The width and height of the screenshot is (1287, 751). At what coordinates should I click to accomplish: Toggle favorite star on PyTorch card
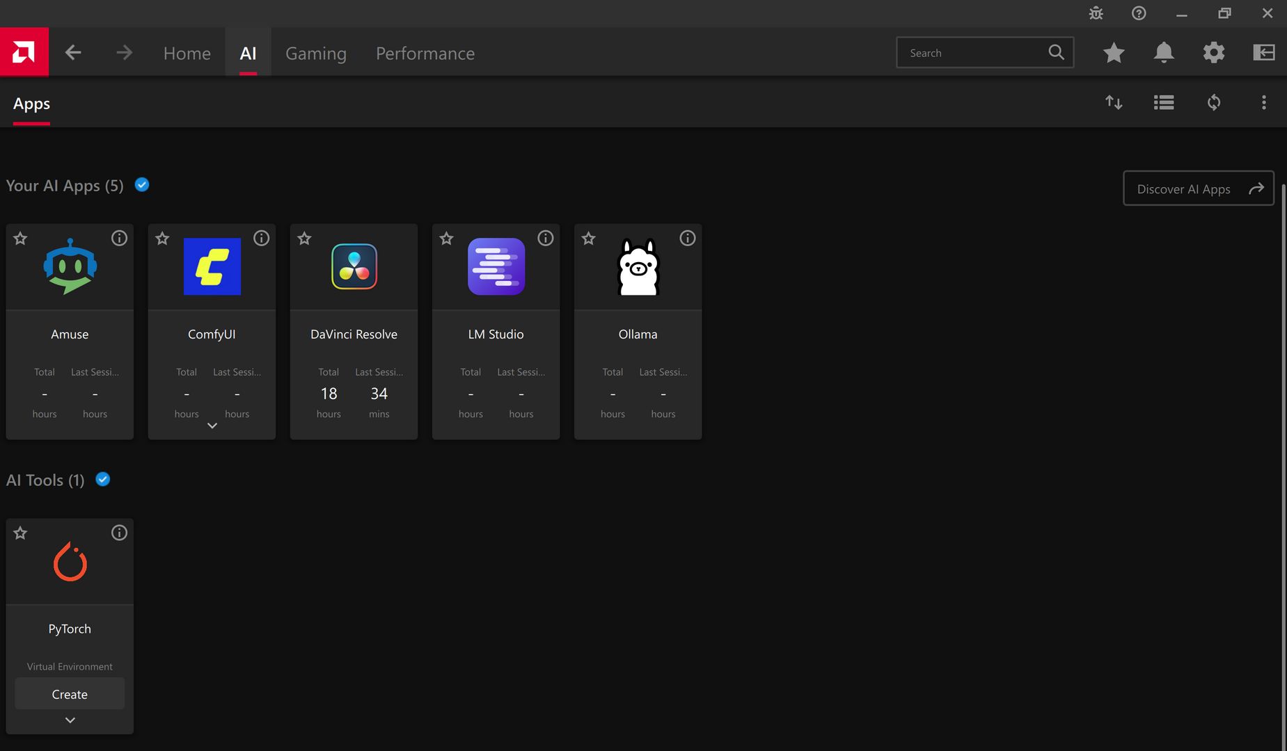[20, 533]
